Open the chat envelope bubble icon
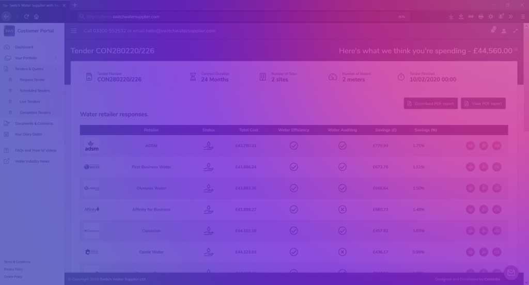Screen dimensions: 529x285 point(511,273)
